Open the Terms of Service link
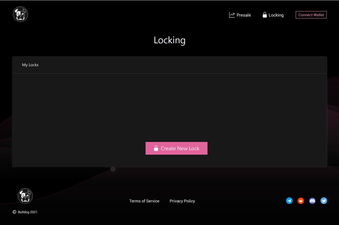 tap(144, 201)
